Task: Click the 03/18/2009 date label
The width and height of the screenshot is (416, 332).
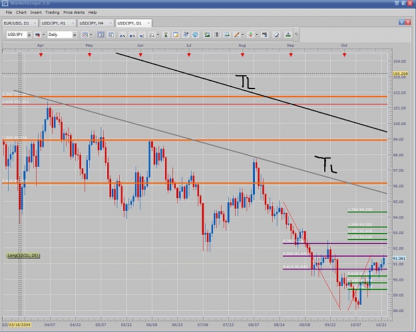Action: pos(20,325)
